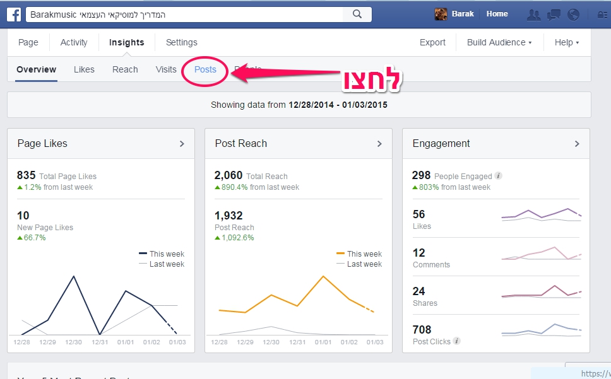611x379 pixels.
Task: Open the messages icon
Action: [554, 15]
